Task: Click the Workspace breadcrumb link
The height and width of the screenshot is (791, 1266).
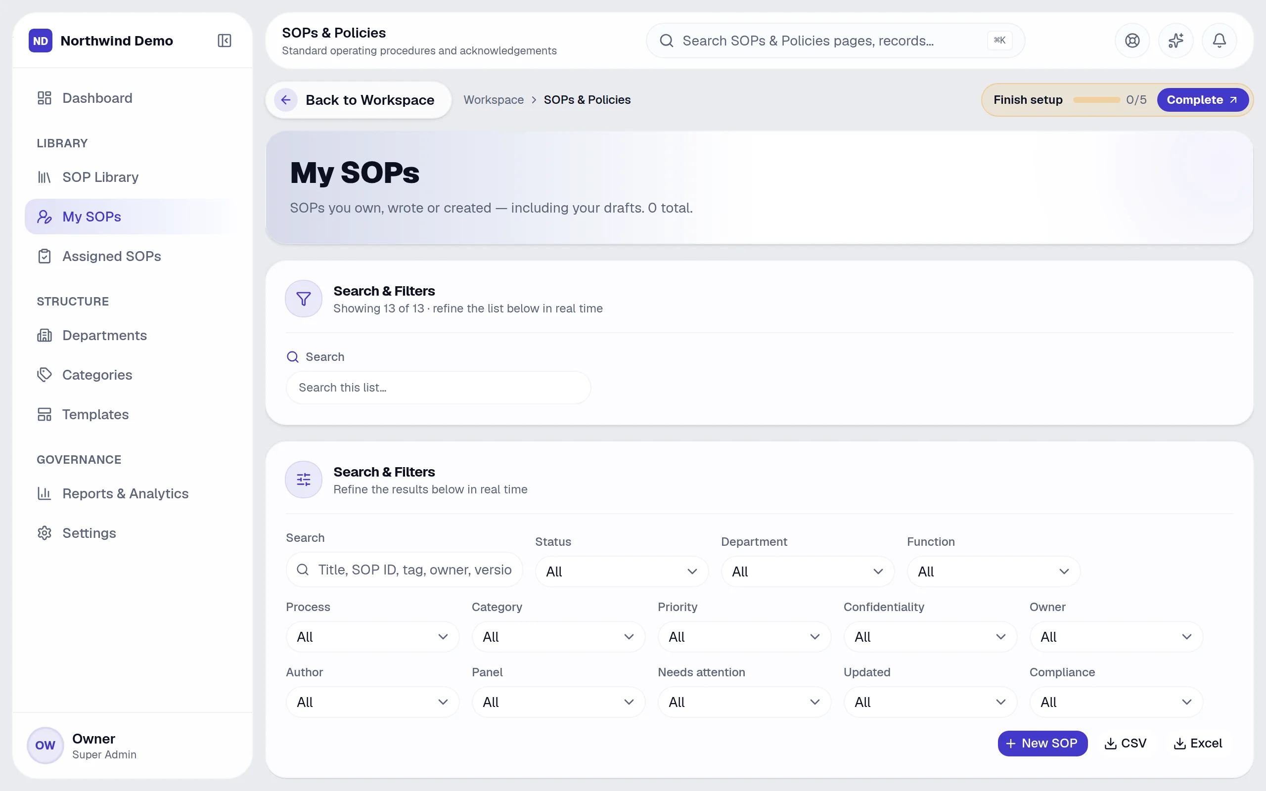Action: tap(494, 99)
